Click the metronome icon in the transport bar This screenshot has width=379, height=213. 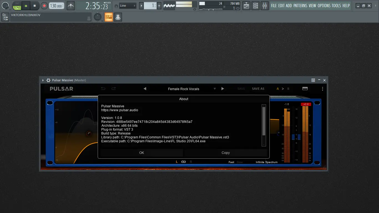coord(70,6)
